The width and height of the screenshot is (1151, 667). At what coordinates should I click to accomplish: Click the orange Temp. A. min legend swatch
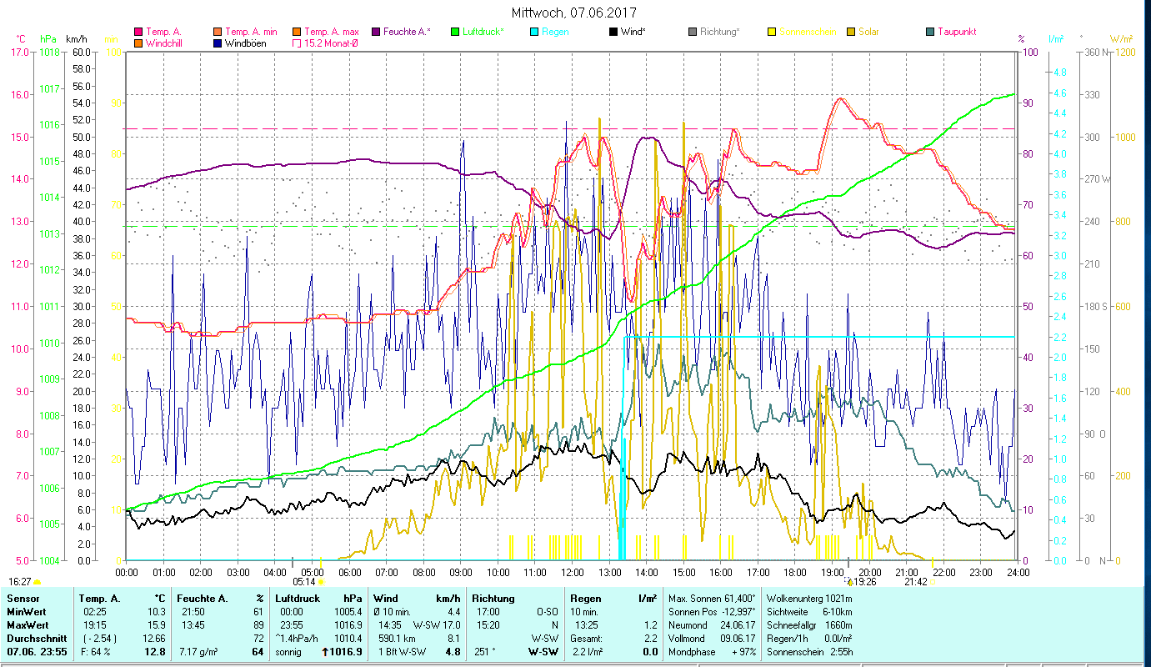coord(218,32)
